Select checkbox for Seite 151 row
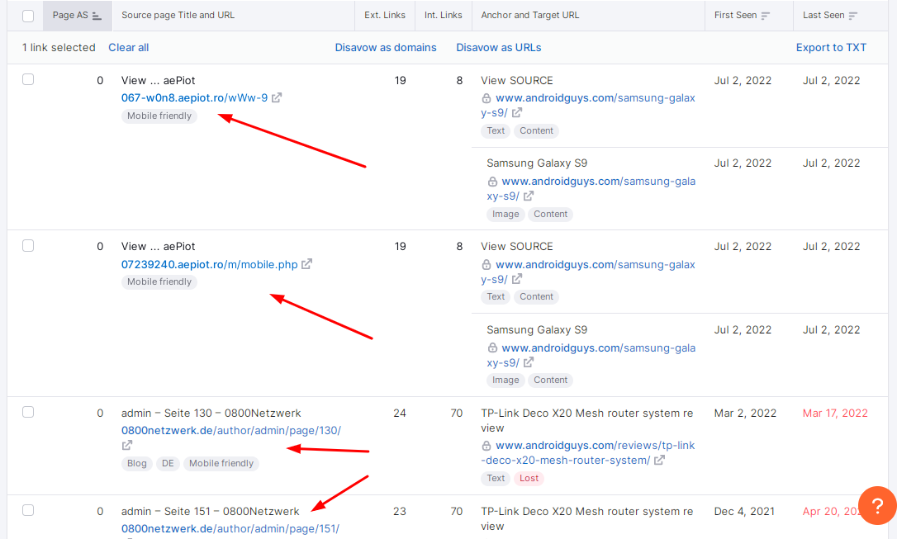The height and width of the screenshot is (539, 897). [x=28, y=510]
